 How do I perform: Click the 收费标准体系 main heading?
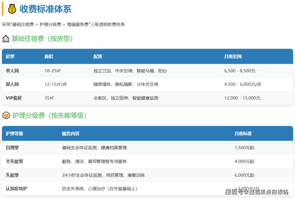point(46,9)
